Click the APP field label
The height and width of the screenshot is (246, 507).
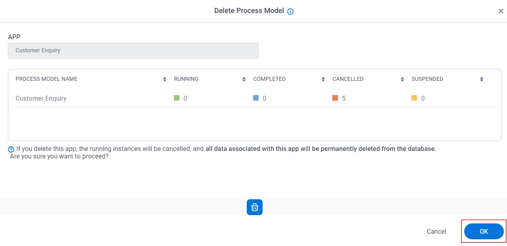coord(14,37)
